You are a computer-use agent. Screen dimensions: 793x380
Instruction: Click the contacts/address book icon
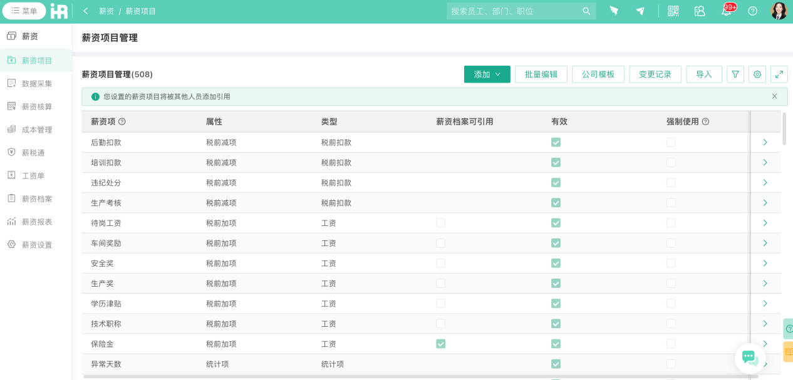699,11
